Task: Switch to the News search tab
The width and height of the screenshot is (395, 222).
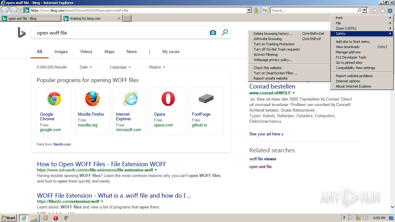Action: coord(132,51)
